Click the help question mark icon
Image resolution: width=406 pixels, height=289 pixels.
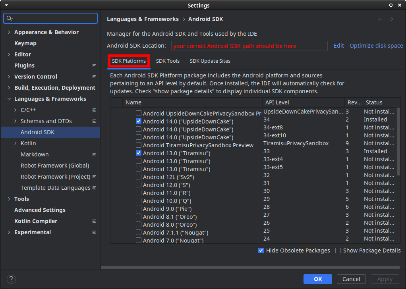pyautogui.click(x=11, y=279)
